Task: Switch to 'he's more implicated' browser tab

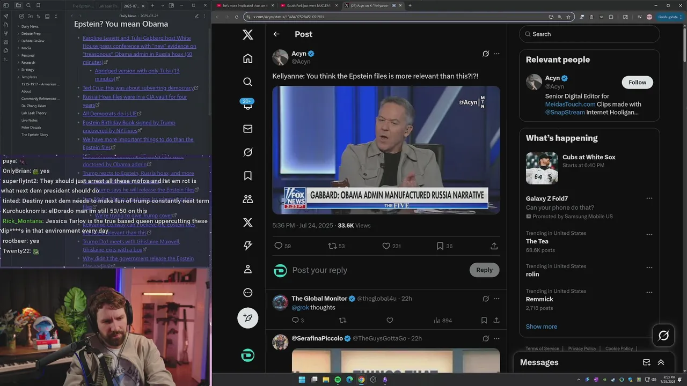Action: [x=244, y=5]
